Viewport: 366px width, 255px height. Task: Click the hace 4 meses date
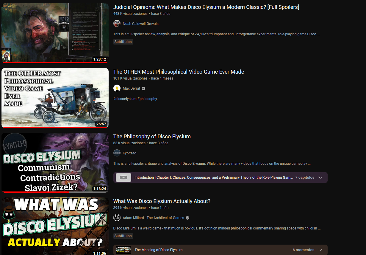click(x=162, y=78)
